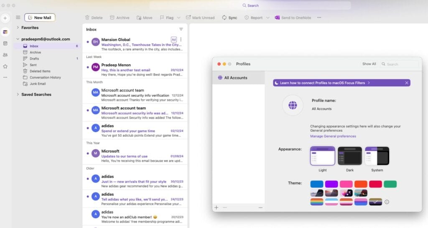The height and width of the screenshot is (228, 428).
Task: Choose the red theme swatch
Action: click(376, 184)
